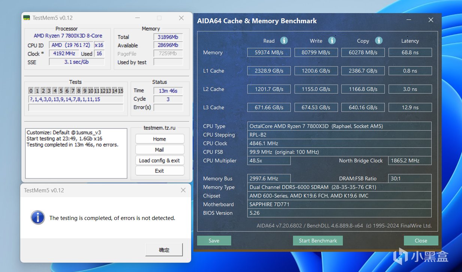Click the Memory Type DDR5-6000 SDRAM field
The height and width of the screenshot is (272, 462).
click(339, 187)
